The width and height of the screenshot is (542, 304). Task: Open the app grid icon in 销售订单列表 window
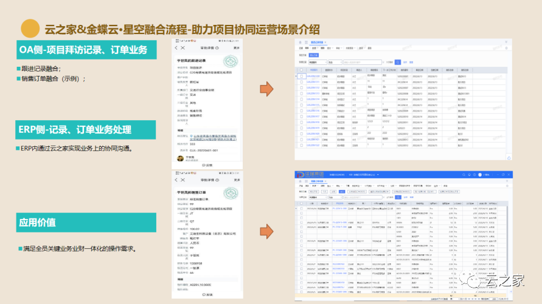[306, 181]
